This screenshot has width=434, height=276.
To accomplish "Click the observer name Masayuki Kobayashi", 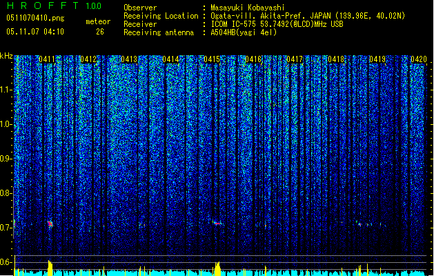I will point(248,8).
